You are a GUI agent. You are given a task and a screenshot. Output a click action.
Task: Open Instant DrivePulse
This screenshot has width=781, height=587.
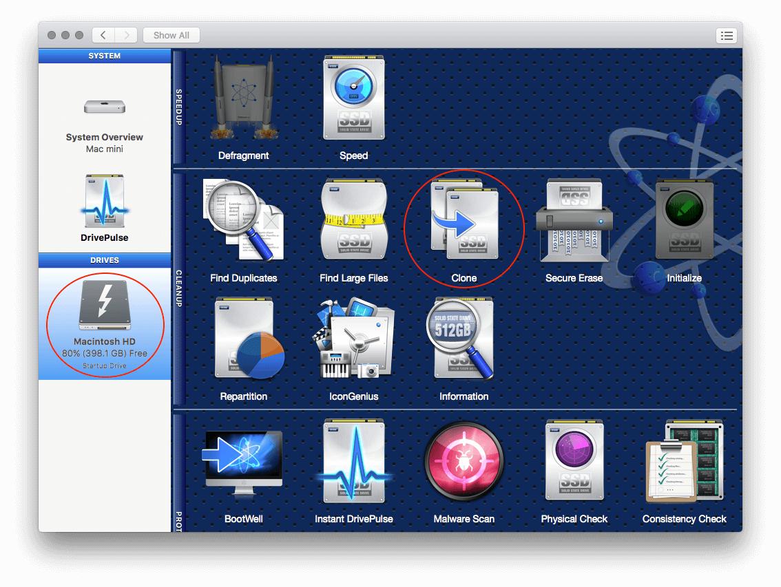353,460
